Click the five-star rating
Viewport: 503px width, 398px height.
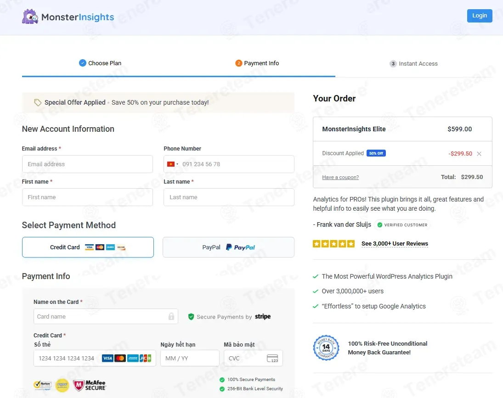point(333,244)
